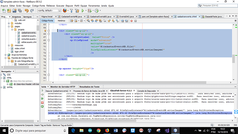Click the Redo toolbar icon
238x134 pixels.
pyautogui.click(x=32, y=10)
